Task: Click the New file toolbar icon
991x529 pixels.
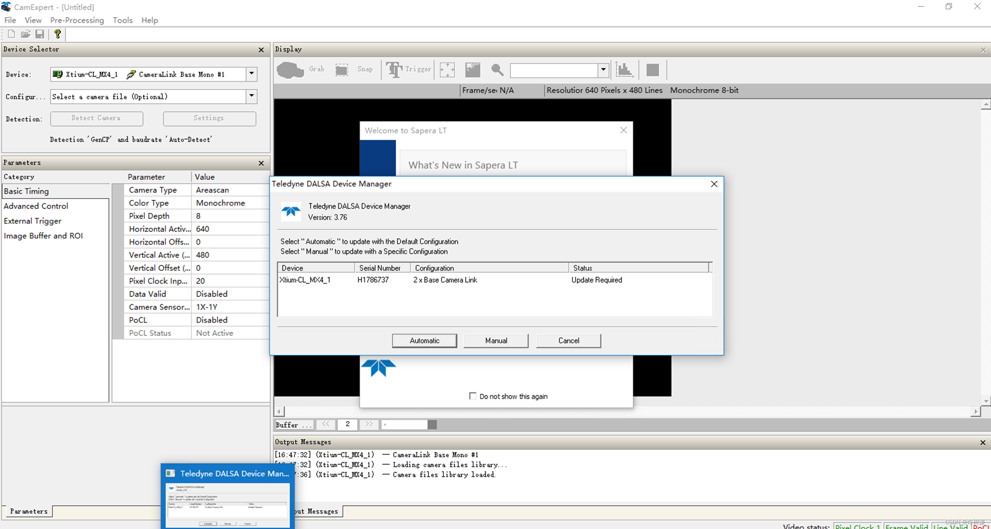Action: (x=12, y=34)
